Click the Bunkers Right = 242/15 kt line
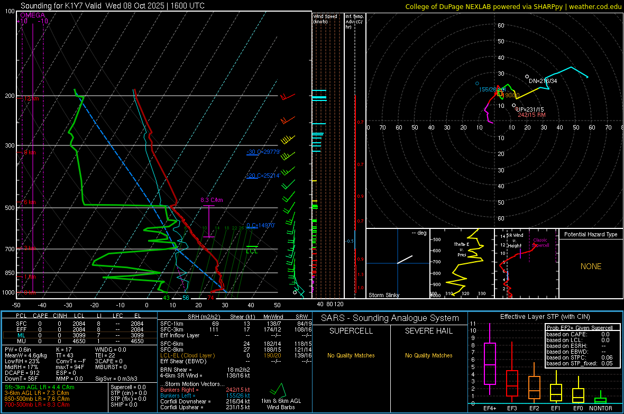 tap(205, 390)
